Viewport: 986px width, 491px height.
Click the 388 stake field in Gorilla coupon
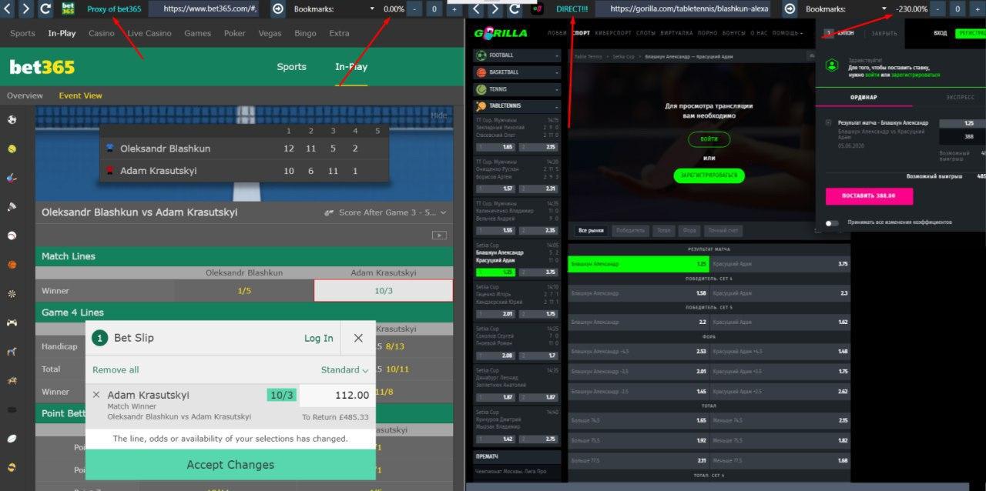point(962,137)
